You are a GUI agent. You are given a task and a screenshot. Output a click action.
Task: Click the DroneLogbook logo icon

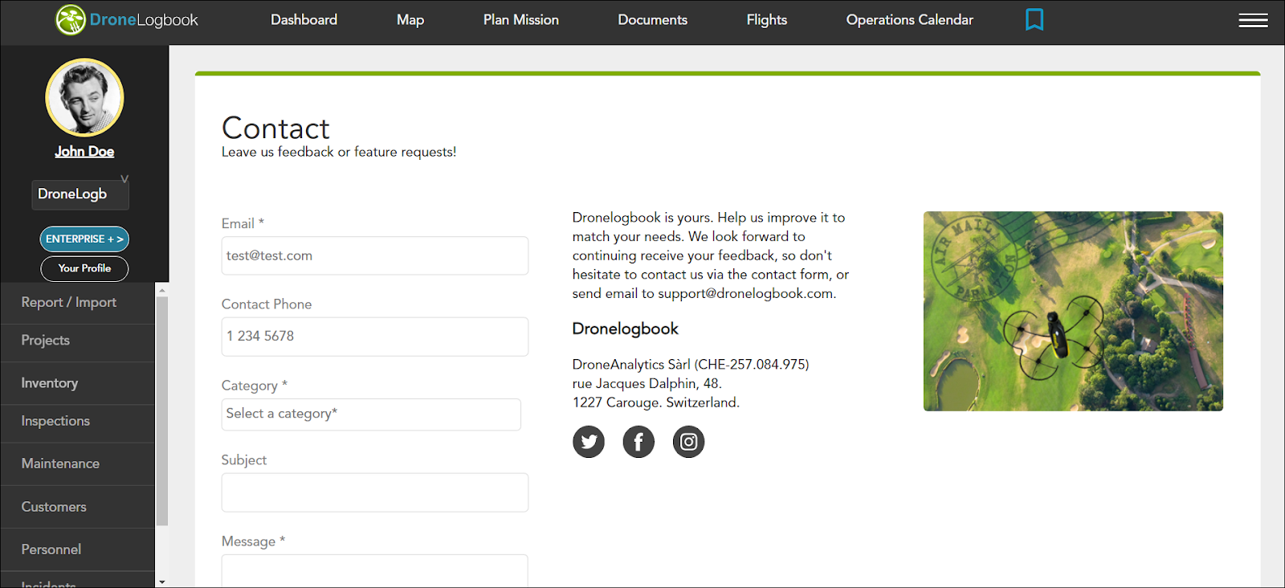71,20
